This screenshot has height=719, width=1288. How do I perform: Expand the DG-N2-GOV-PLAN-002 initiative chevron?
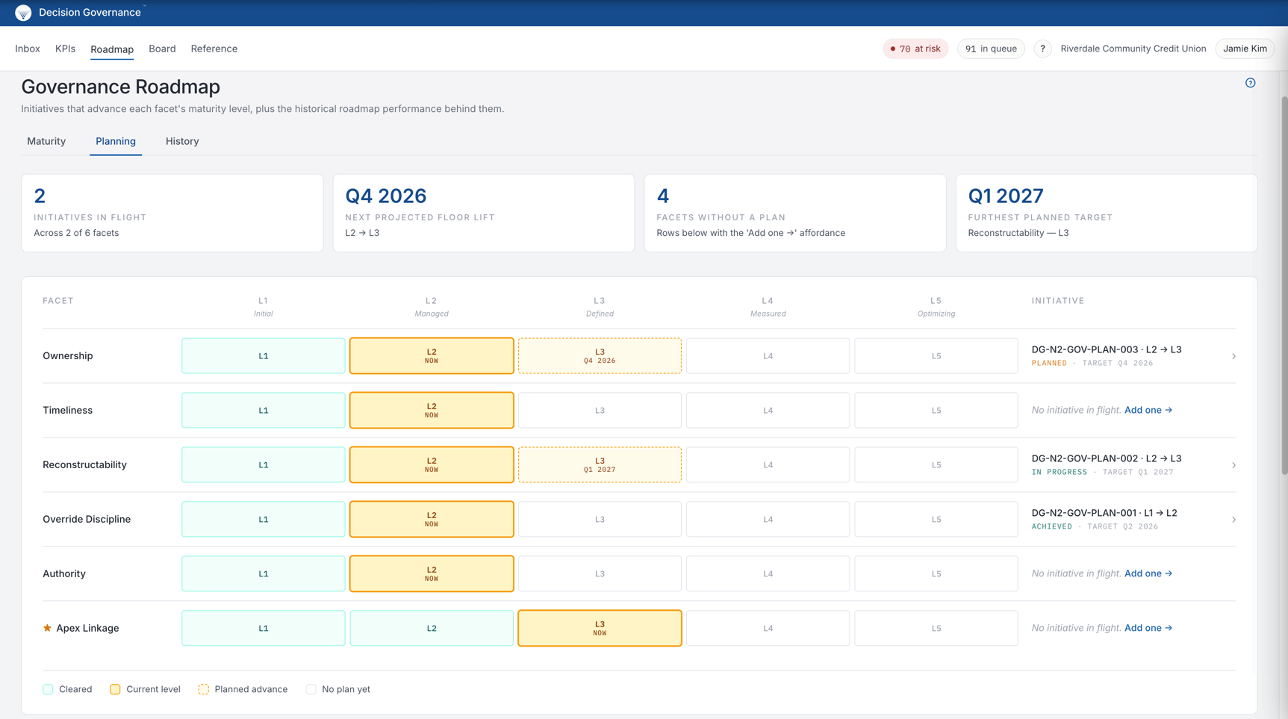click(x=1233, y=465)
